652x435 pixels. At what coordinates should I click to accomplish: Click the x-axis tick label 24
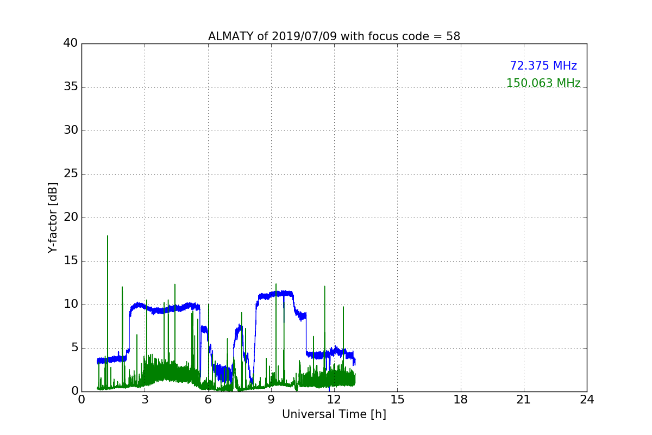click(x=587, y=399)
